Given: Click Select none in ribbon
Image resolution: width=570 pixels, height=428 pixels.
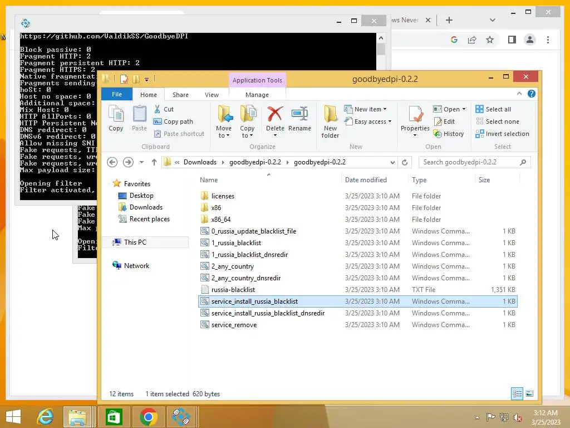Looking at the screenshot, I should [x=497, y=121].
